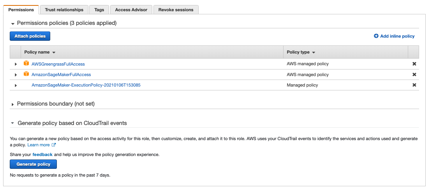Click the external link icon after Learn more
Image resolution: width=430 pixels, height=189 pixels.
point(54,145)
